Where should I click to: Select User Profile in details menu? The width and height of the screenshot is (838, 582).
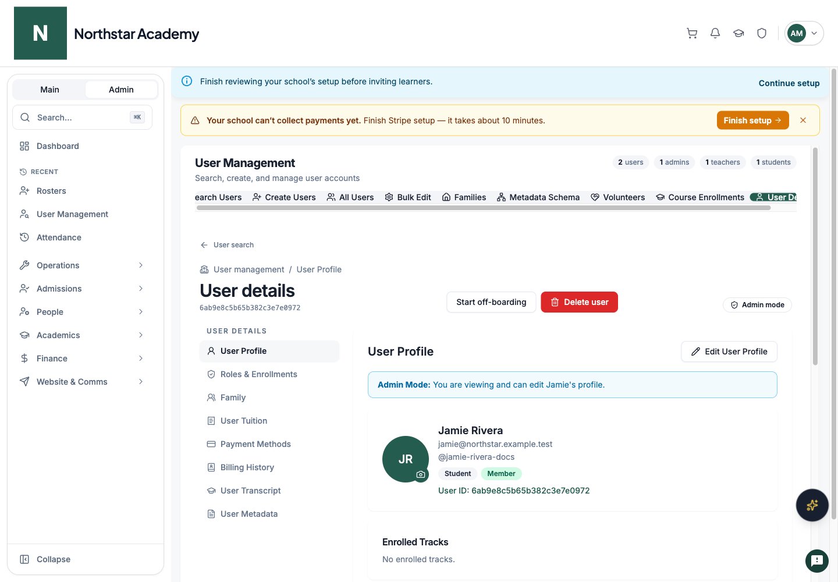[269, 351]
